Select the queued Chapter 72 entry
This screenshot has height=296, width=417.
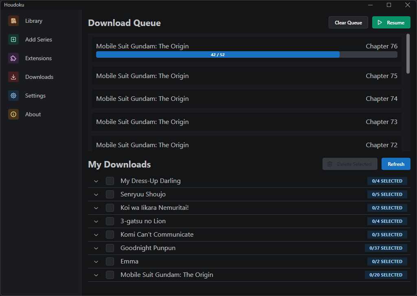(x=246, y=144)
